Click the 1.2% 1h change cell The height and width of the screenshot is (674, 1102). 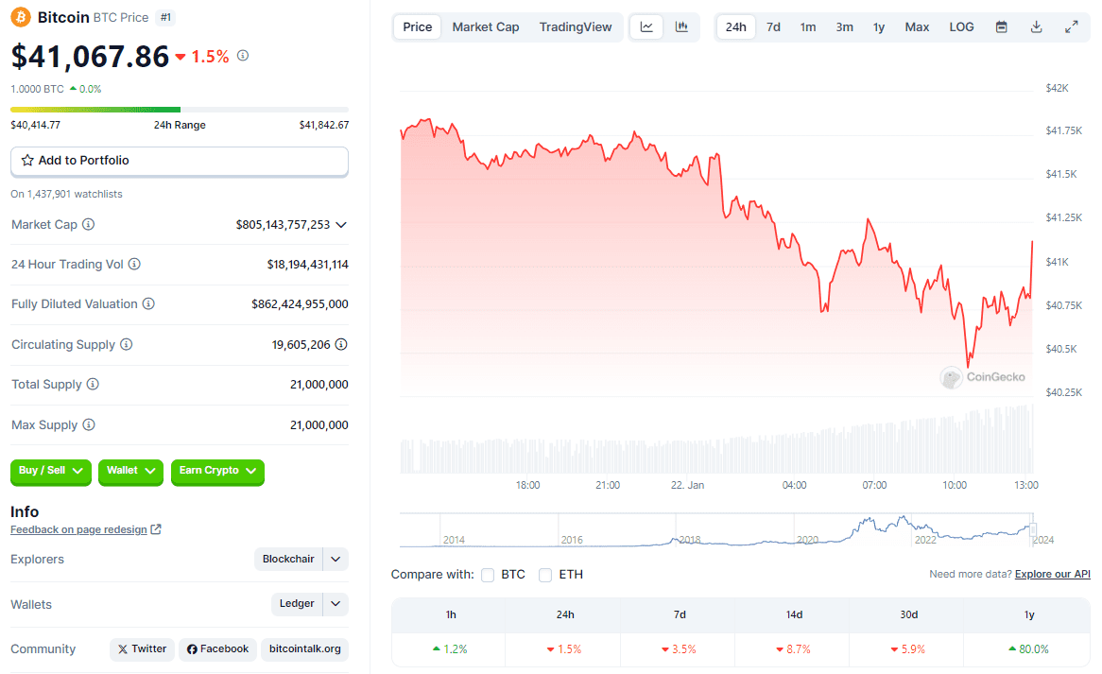[x=450, y=649]
